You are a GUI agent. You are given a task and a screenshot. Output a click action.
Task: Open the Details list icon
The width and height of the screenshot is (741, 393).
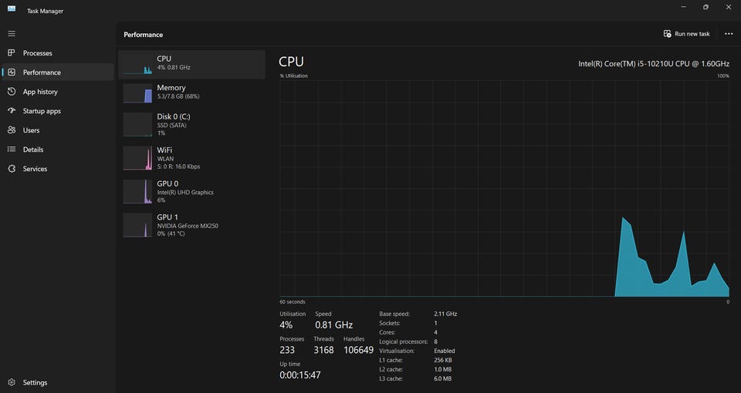click(x=12, y=149)
